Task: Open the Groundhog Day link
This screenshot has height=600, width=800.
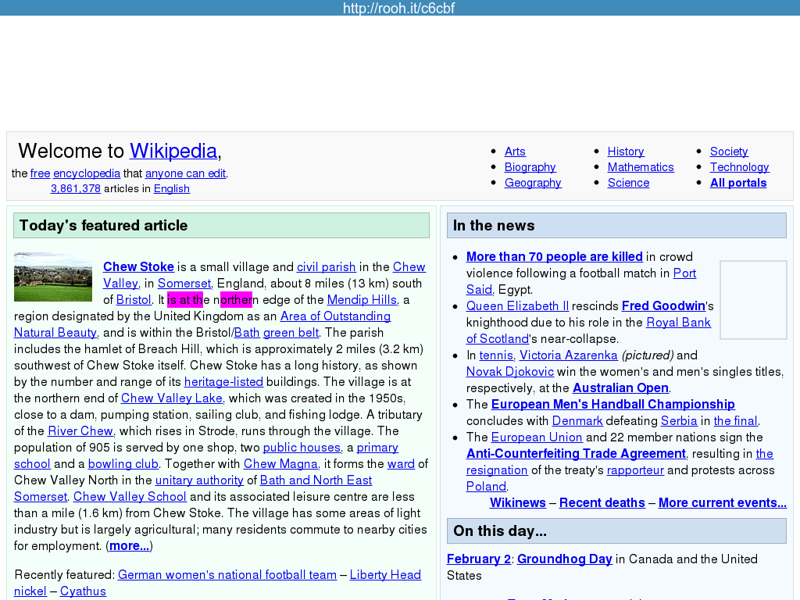Action: (x=564, y=559)
